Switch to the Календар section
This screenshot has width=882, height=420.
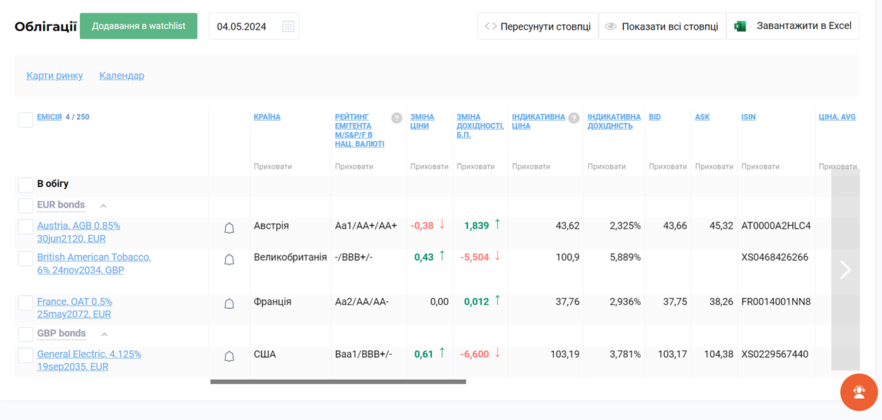pyautogui.click(x=122, y=75)
